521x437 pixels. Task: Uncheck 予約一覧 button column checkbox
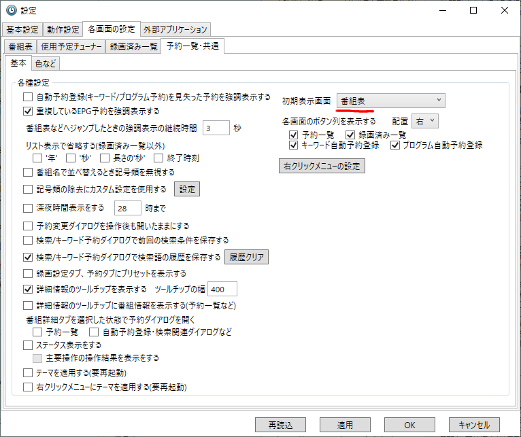(293, 135)
